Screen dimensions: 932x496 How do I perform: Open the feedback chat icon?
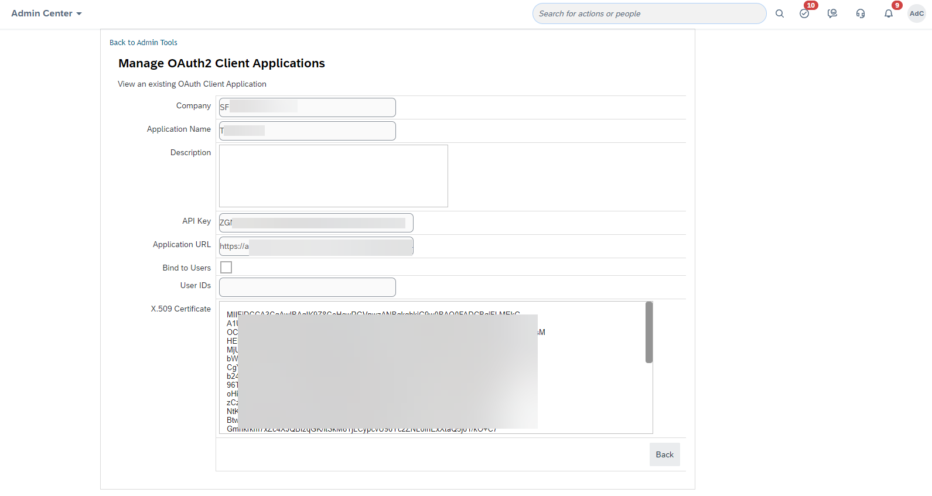click(832, 13)
